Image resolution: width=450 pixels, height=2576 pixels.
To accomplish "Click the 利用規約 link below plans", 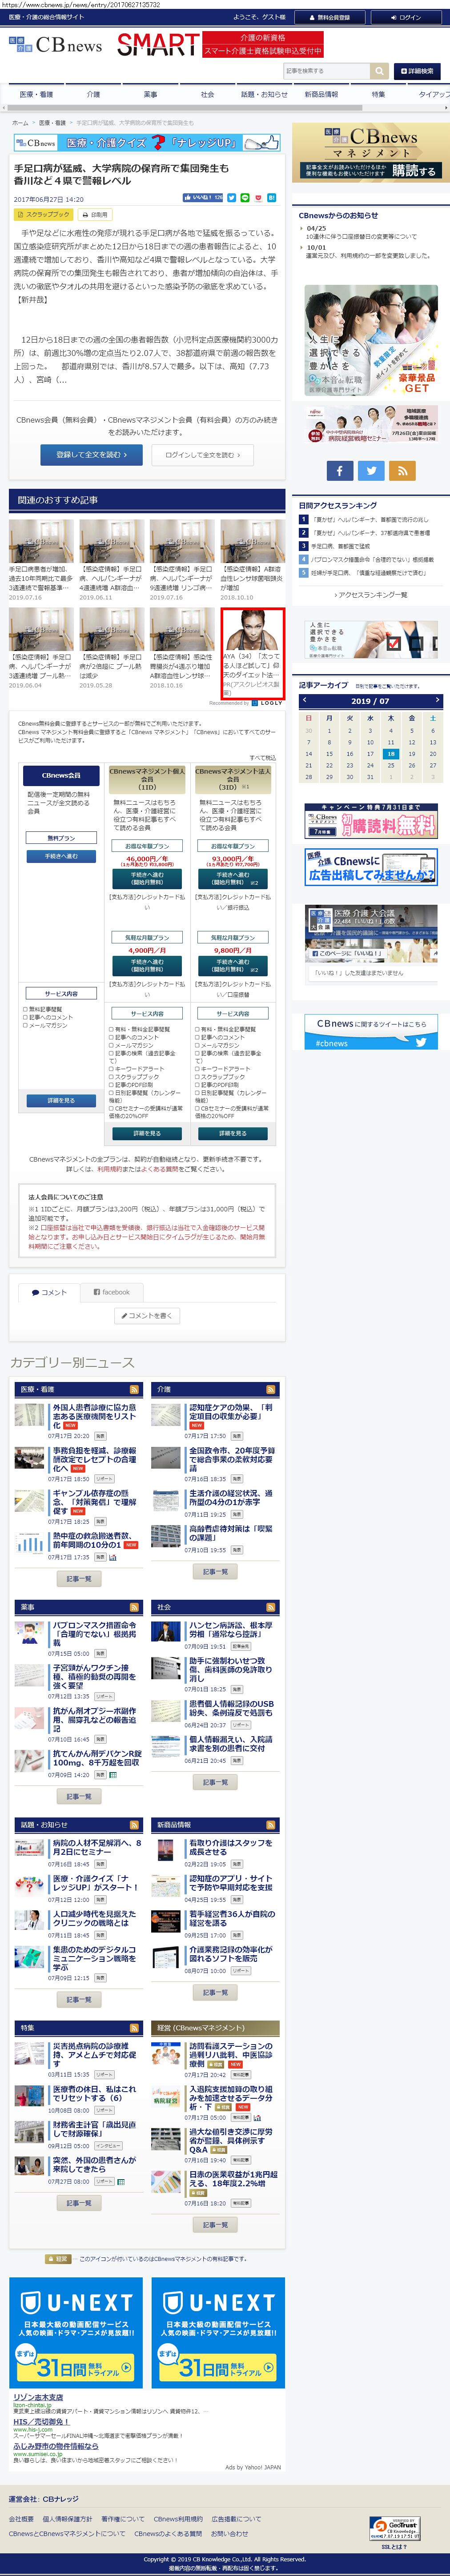I will pos(109,1169).
